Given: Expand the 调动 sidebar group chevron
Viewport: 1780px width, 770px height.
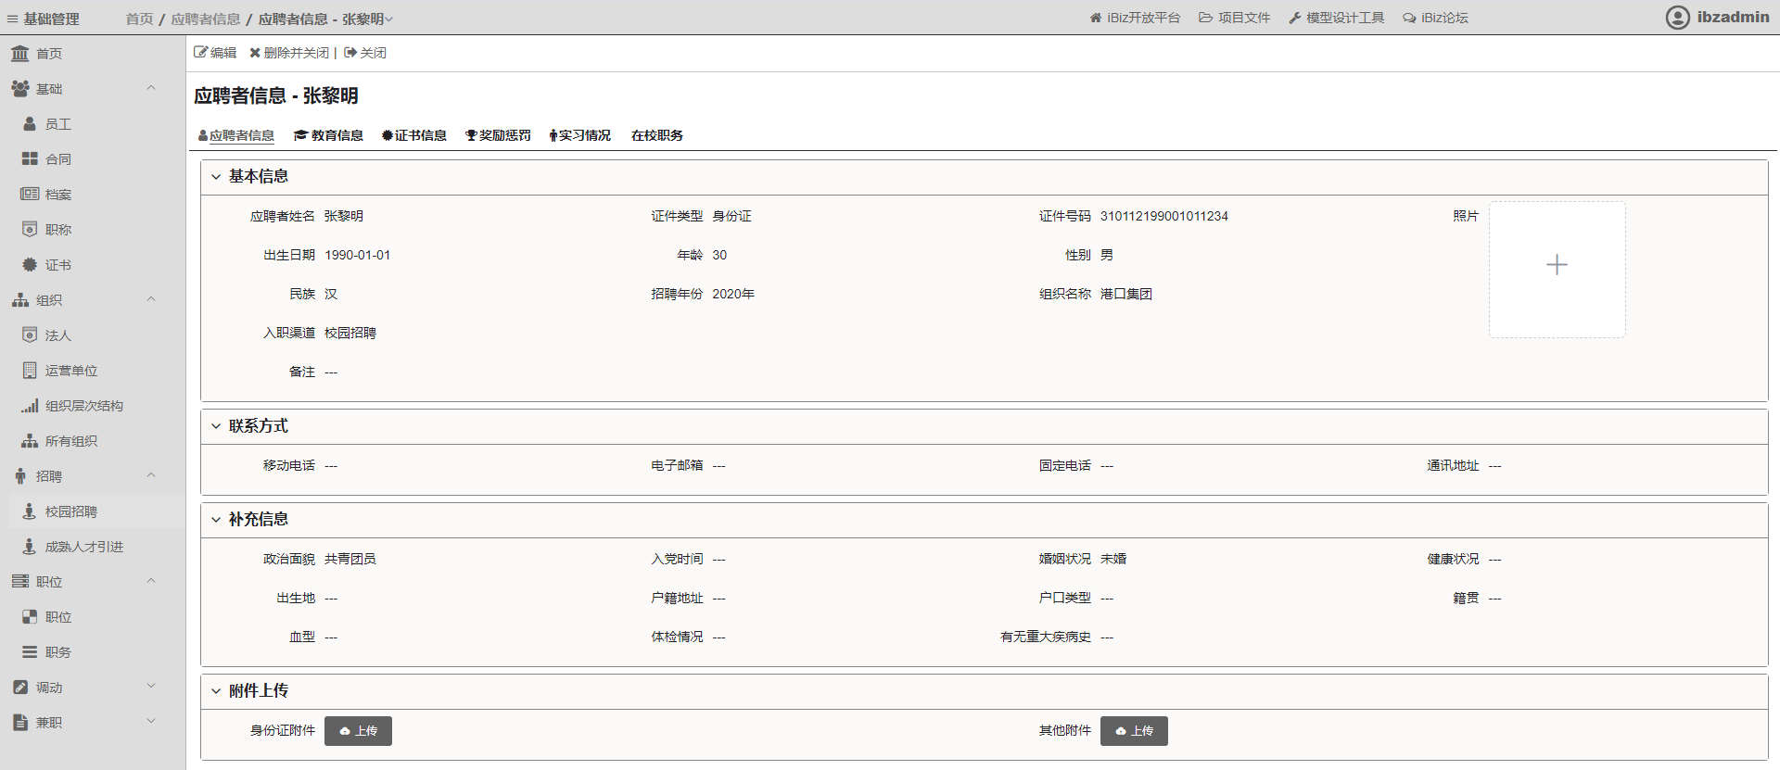Looking at the screenshot, I should [151, 687].
